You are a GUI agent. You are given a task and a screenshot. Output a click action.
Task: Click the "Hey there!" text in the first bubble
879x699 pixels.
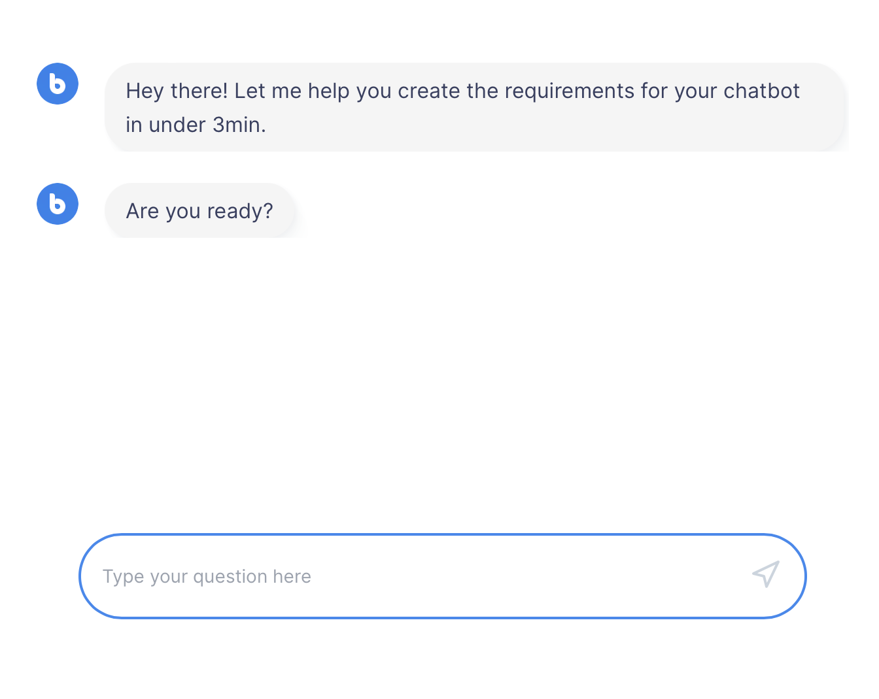pyautogui.click(x=177, y=91)
